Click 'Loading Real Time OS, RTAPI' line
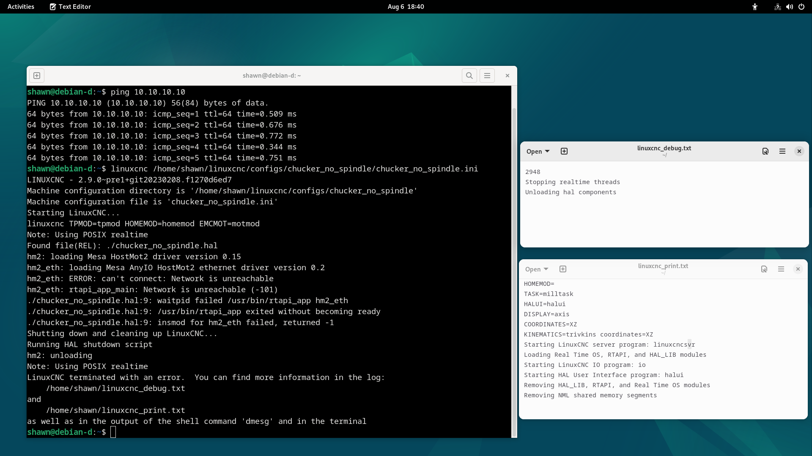812x456 pixels. click(x=615, y=355)
